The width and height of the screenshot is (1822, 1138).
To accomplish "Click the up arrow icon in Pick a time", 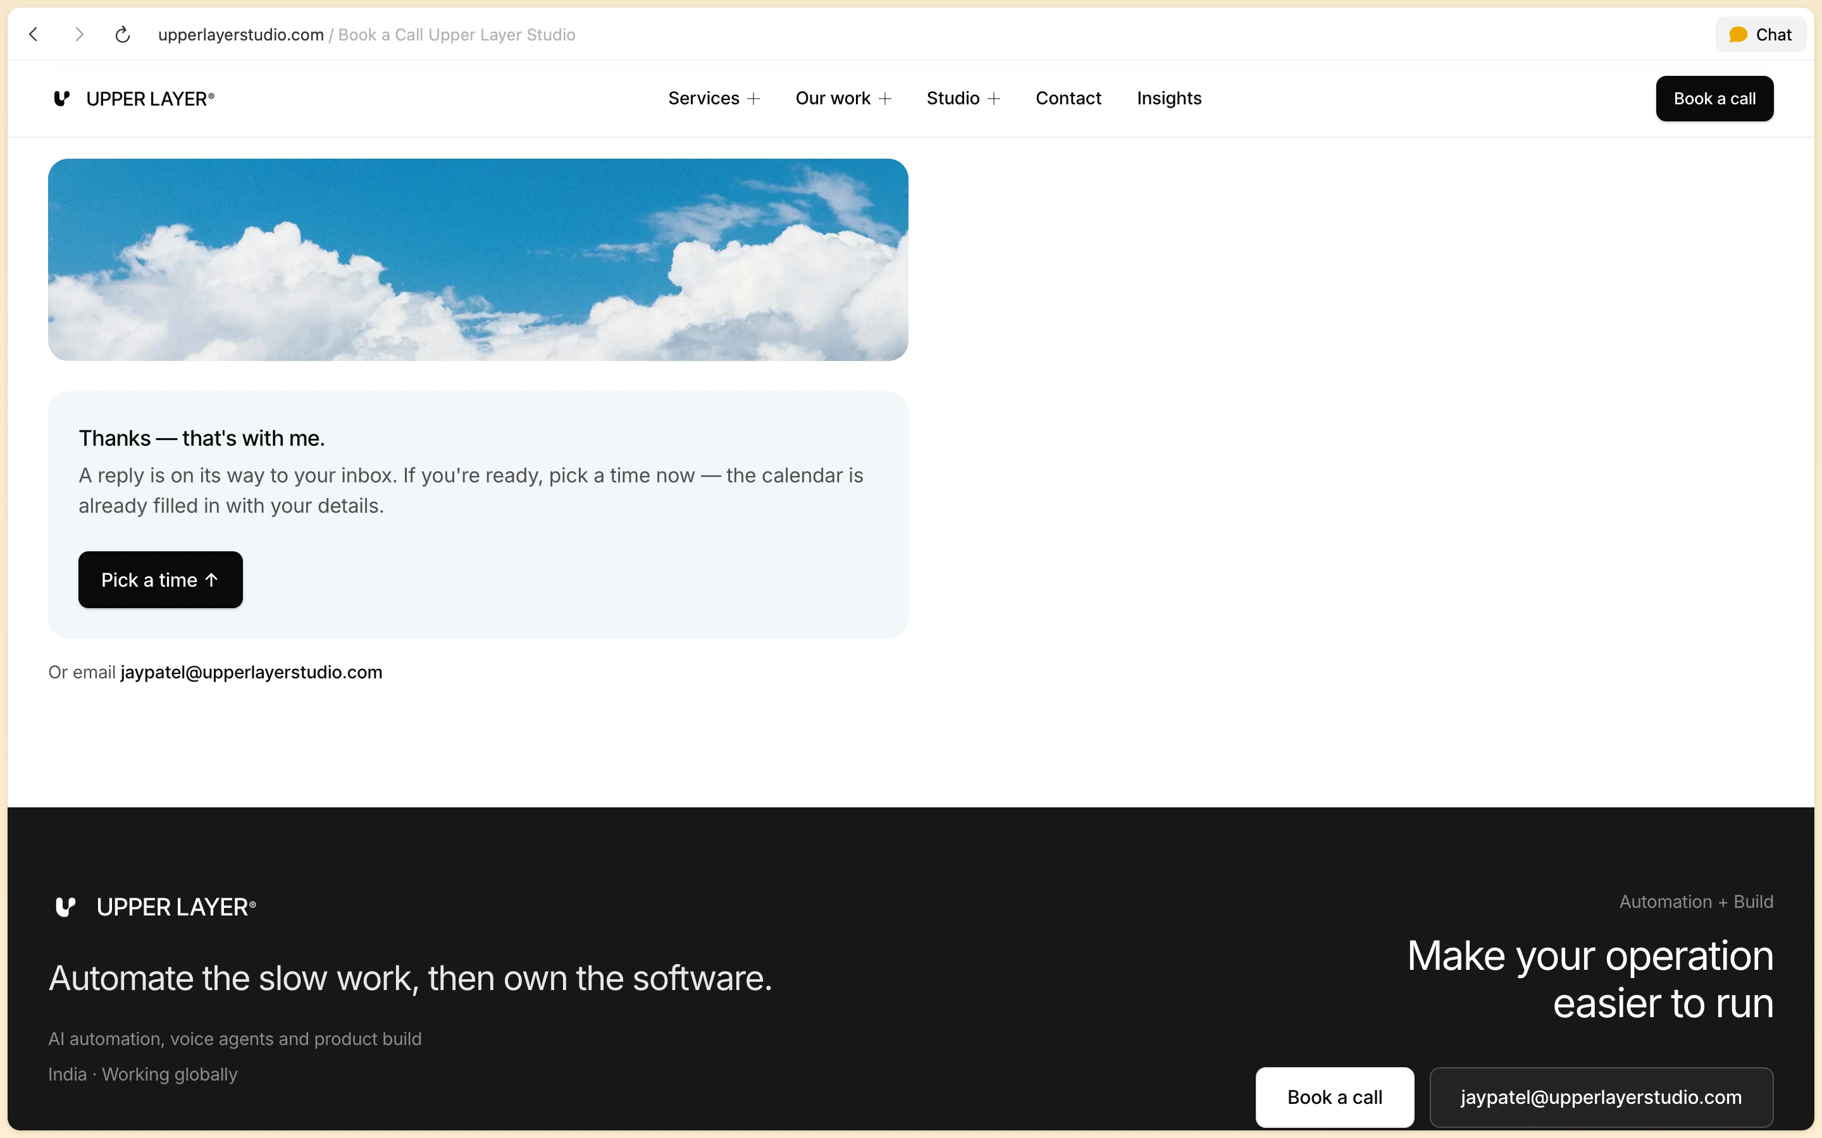I will pyautogui.click(x=211, y=580).
